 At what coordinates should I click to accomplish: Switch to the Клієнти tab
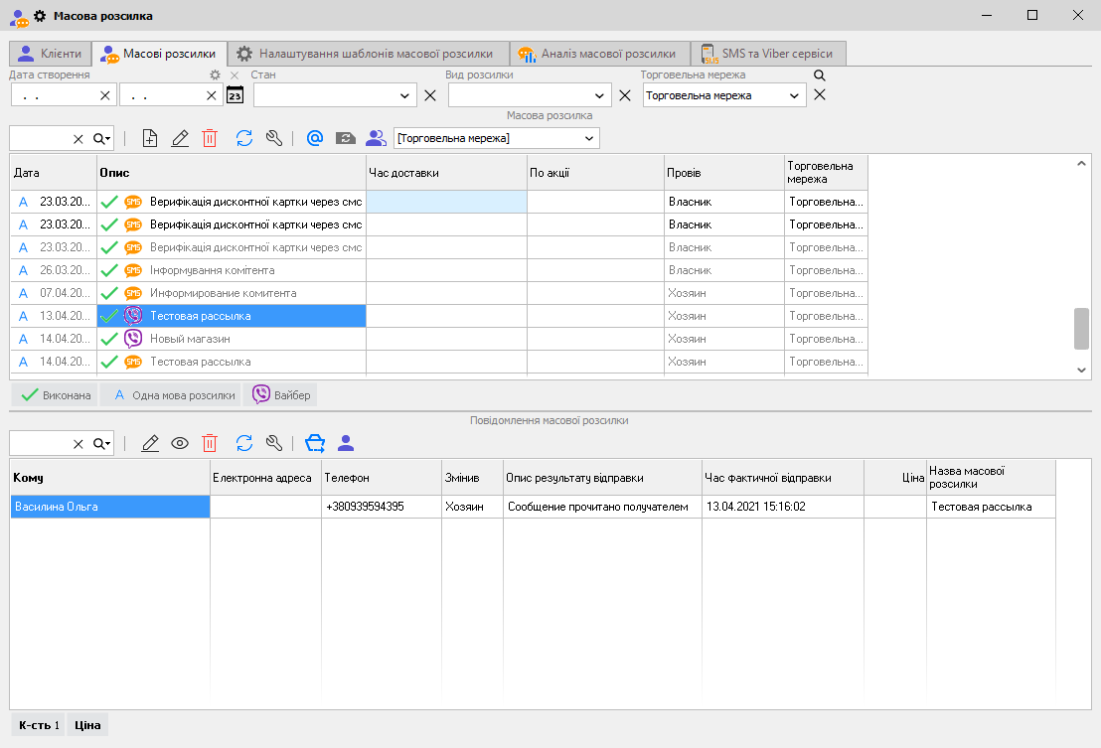point(50,54)
